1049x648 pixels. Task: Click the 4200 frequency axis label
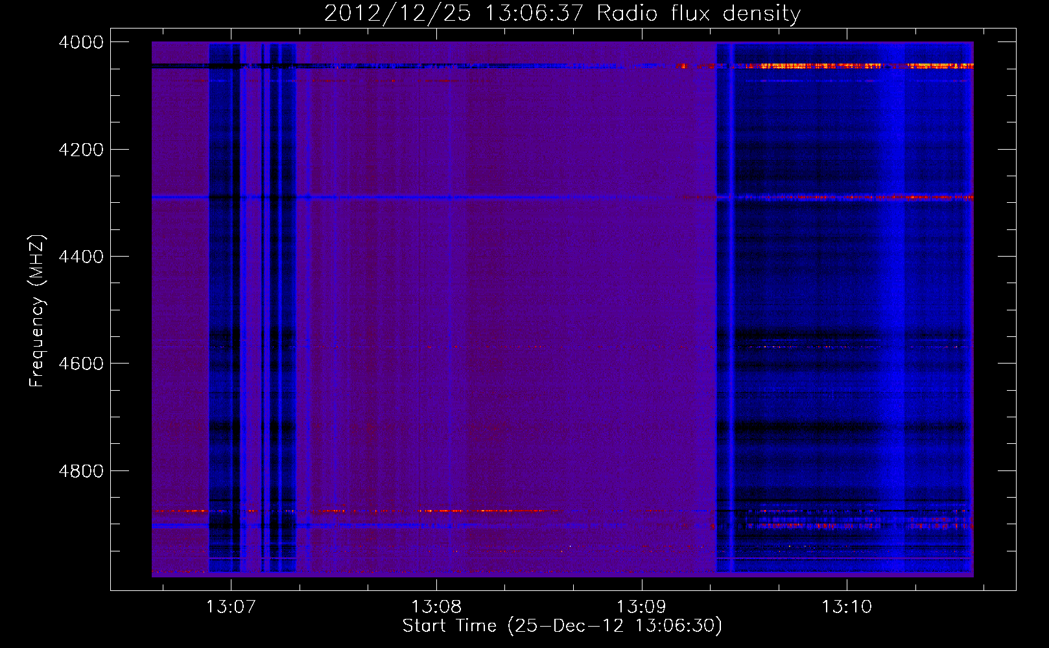point(81,150)
